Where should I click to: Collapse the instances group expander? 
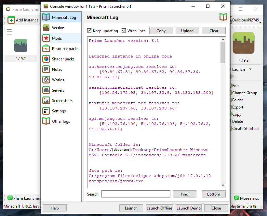pos(9,32)
